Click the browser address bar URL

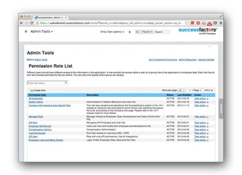click(x=111, y=23)
